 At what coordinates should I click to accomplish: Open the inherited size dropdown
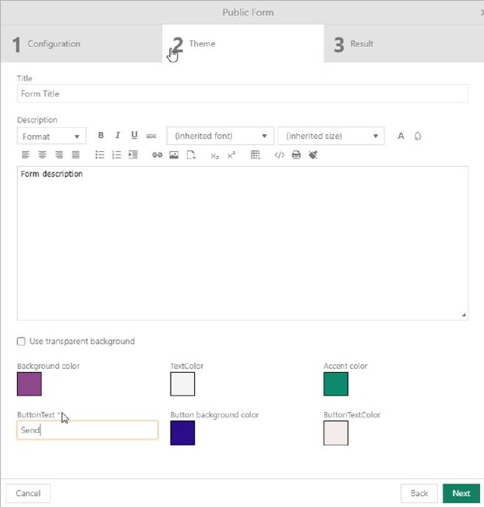pyautogui.click(x=330, y=136)
